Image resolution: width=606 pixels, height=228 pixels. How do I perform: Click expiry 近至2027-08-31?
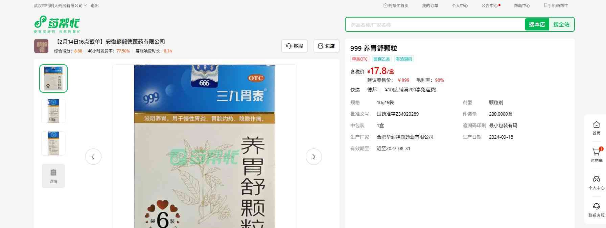point(393,149)
